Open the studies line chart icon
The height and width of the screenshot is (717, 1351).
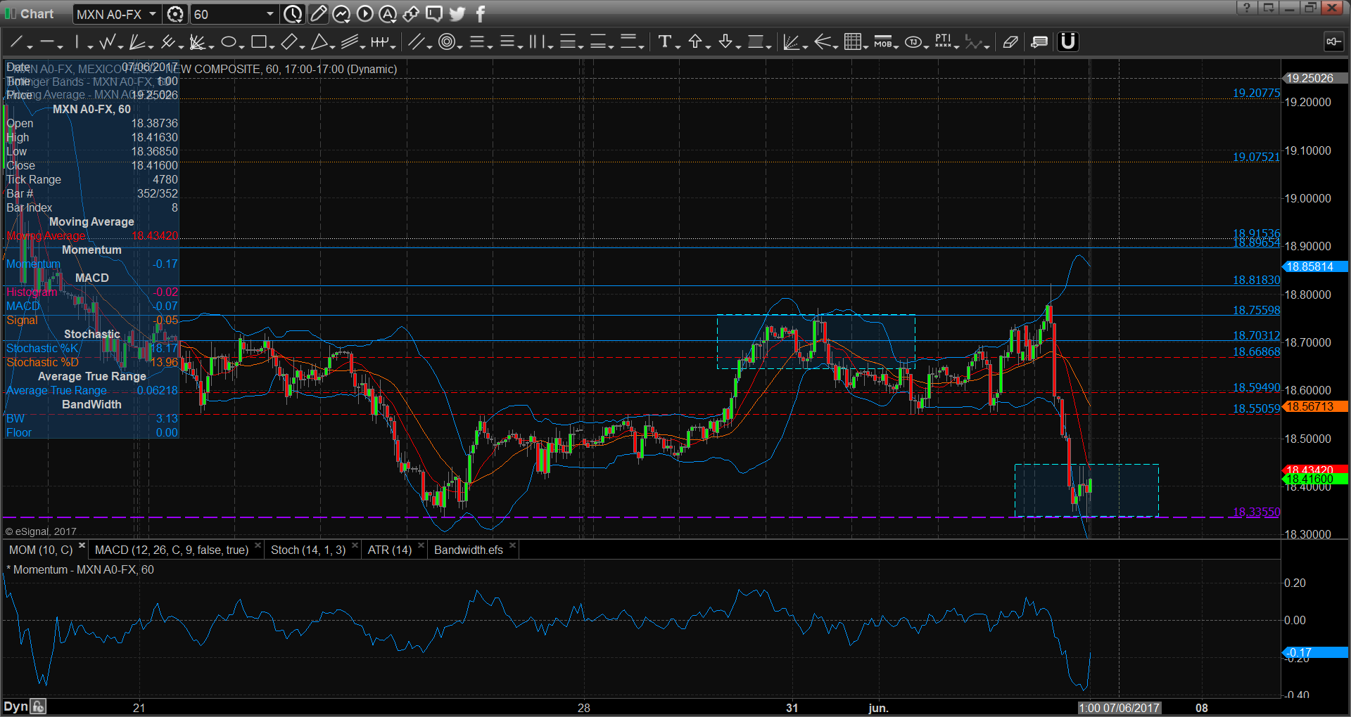tap(341, 13)
